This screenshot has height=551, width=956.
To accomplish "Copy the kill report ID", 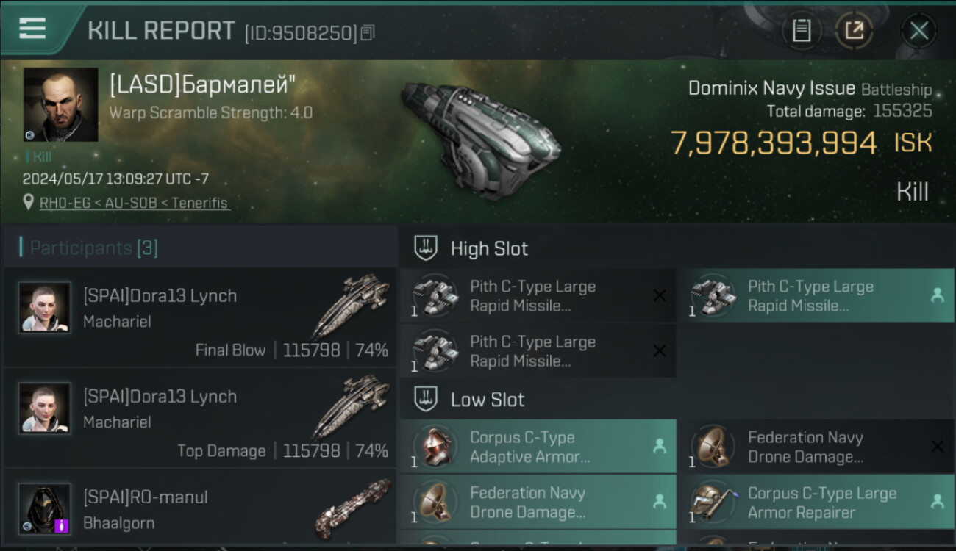I will tap(368, 32).
